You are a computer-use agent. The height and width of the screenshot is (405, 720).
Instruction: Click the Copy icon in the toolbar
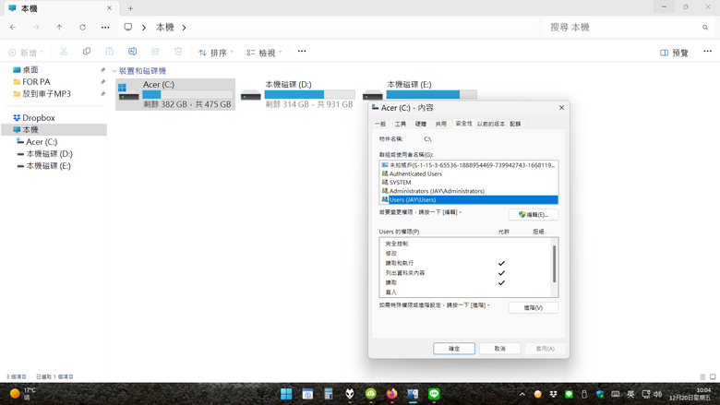point(87,52)
